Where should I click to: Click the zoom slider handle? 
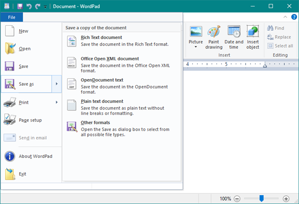262,198
